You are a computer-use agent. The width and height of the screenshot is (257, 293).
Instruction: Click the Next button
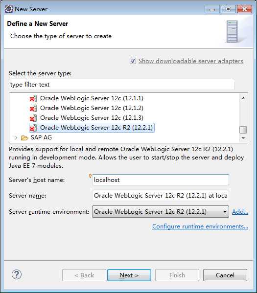pyautogui.click(x=129, y=275)
